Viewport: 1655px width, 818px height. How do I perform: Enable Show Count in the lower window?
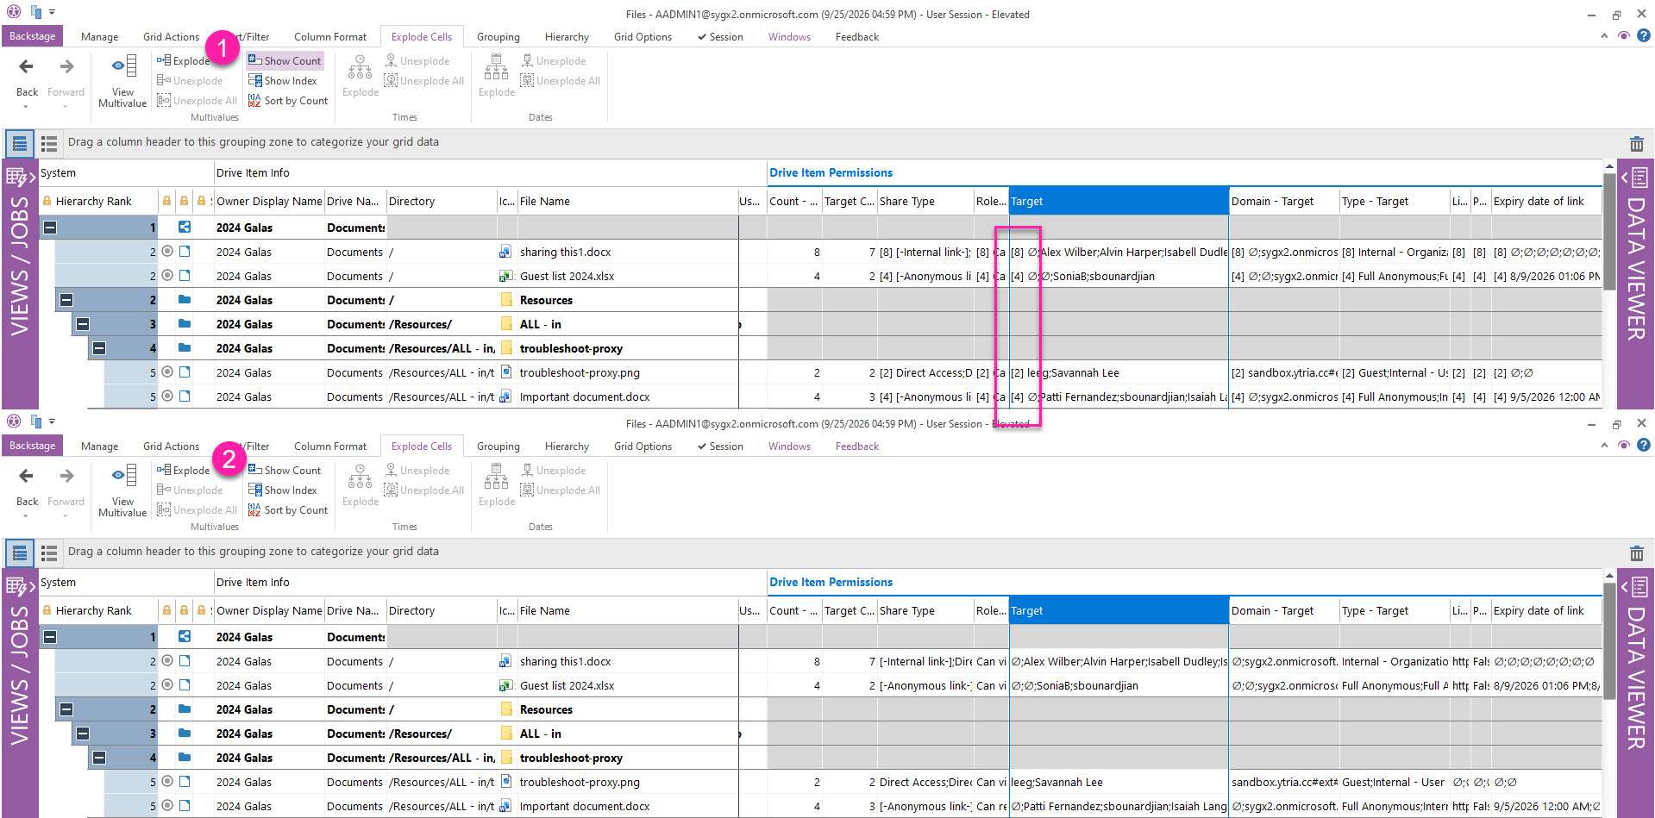point(285,471)
